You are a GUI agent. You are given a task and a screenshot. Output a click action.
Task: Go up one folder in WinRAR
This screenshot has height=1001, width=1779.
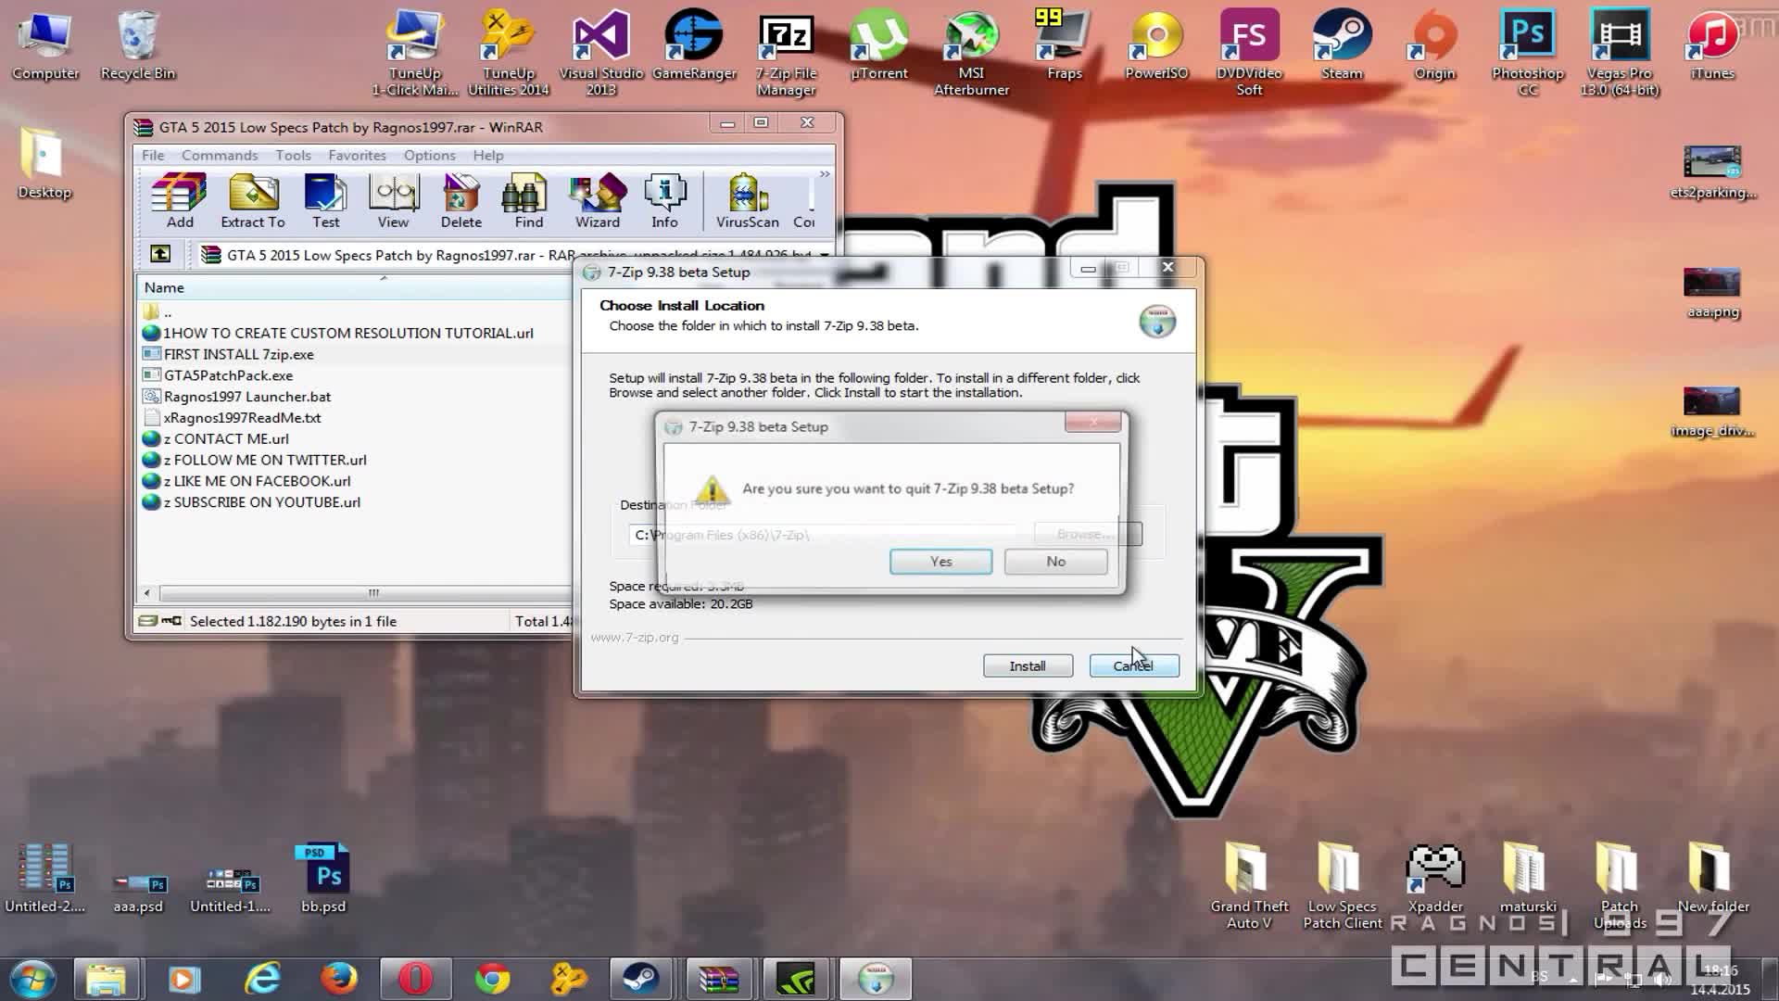click(x=160, y=254)
